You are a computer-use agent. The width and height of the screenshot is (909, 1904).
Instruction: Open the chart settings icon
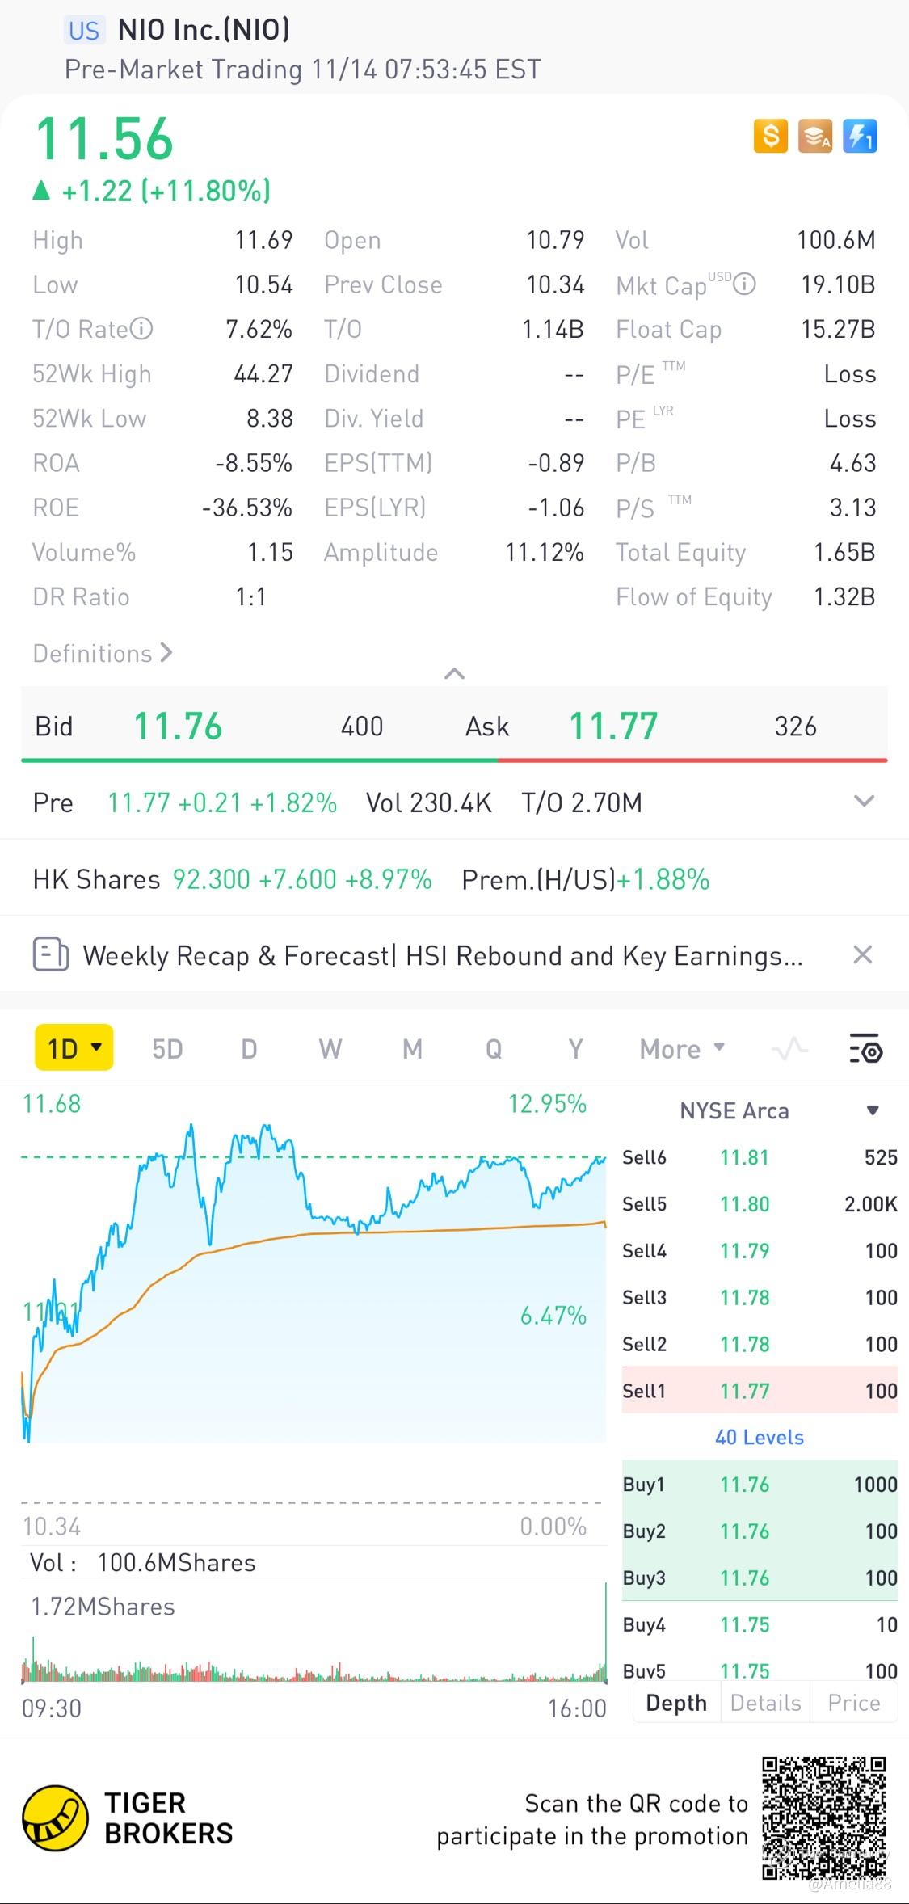tap(865, 1049)
